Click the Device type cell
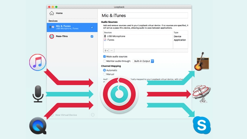 point(177,36)
